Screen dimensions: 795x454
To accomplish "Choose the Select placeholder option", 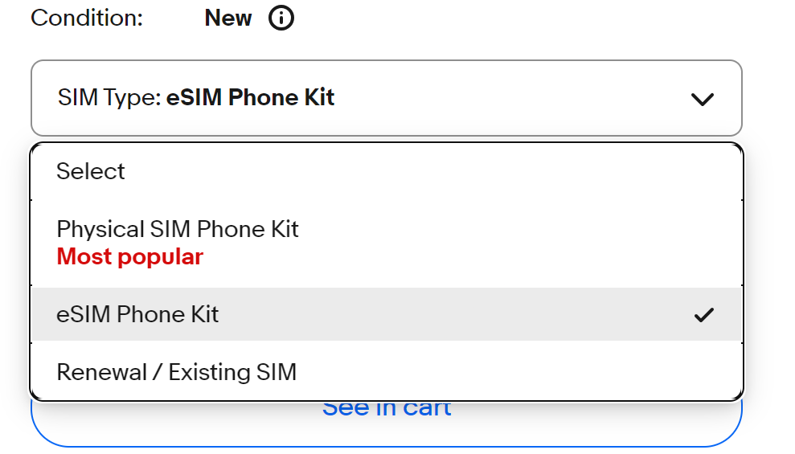I will coord(91,171).
